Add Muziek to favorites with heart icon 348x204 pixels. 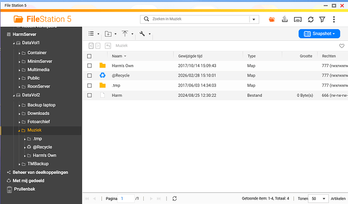tap(342, 46)
